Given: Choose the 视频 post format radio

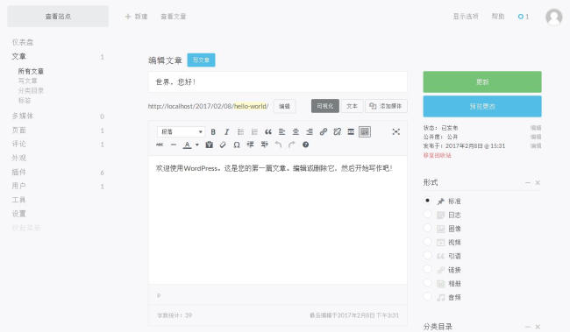Looking at the screenshot, I should click(x=428, y=242).
